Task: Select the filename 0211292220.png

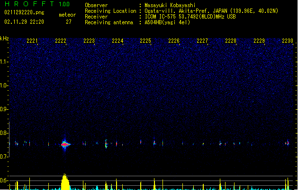Action: click(24, 12)
